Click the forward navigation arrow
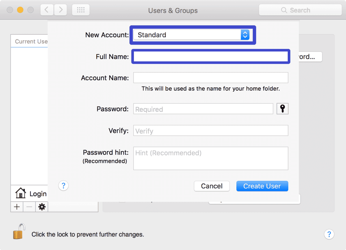 pos(60,10)
